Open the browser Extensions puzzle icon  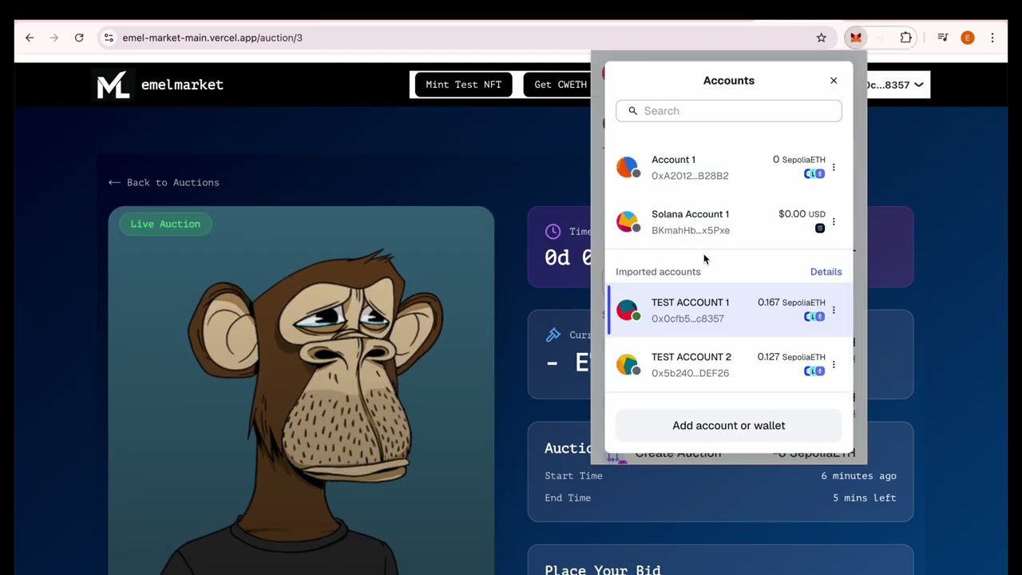point(906,38)
